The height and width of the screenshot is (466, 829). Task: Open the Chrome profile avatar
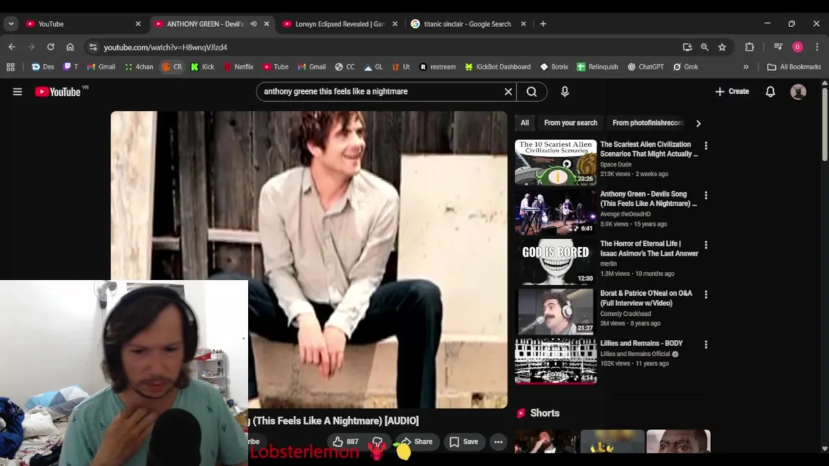[797, 47]
